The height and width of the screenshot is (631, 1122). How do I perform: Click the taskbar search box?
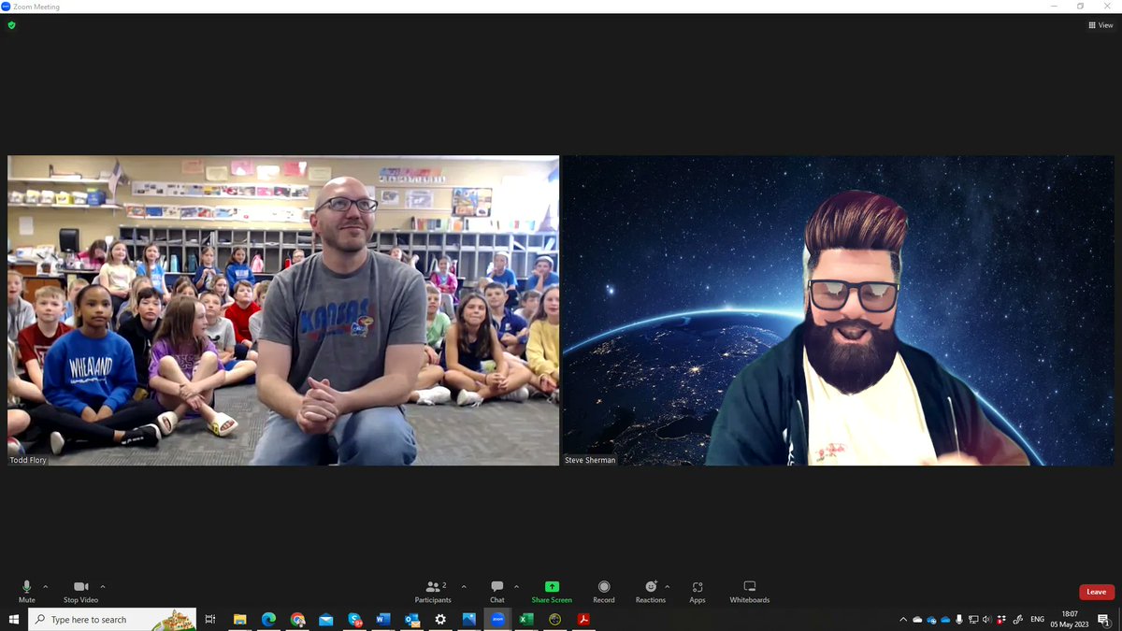pyautogui.click(x=112, y=619)
